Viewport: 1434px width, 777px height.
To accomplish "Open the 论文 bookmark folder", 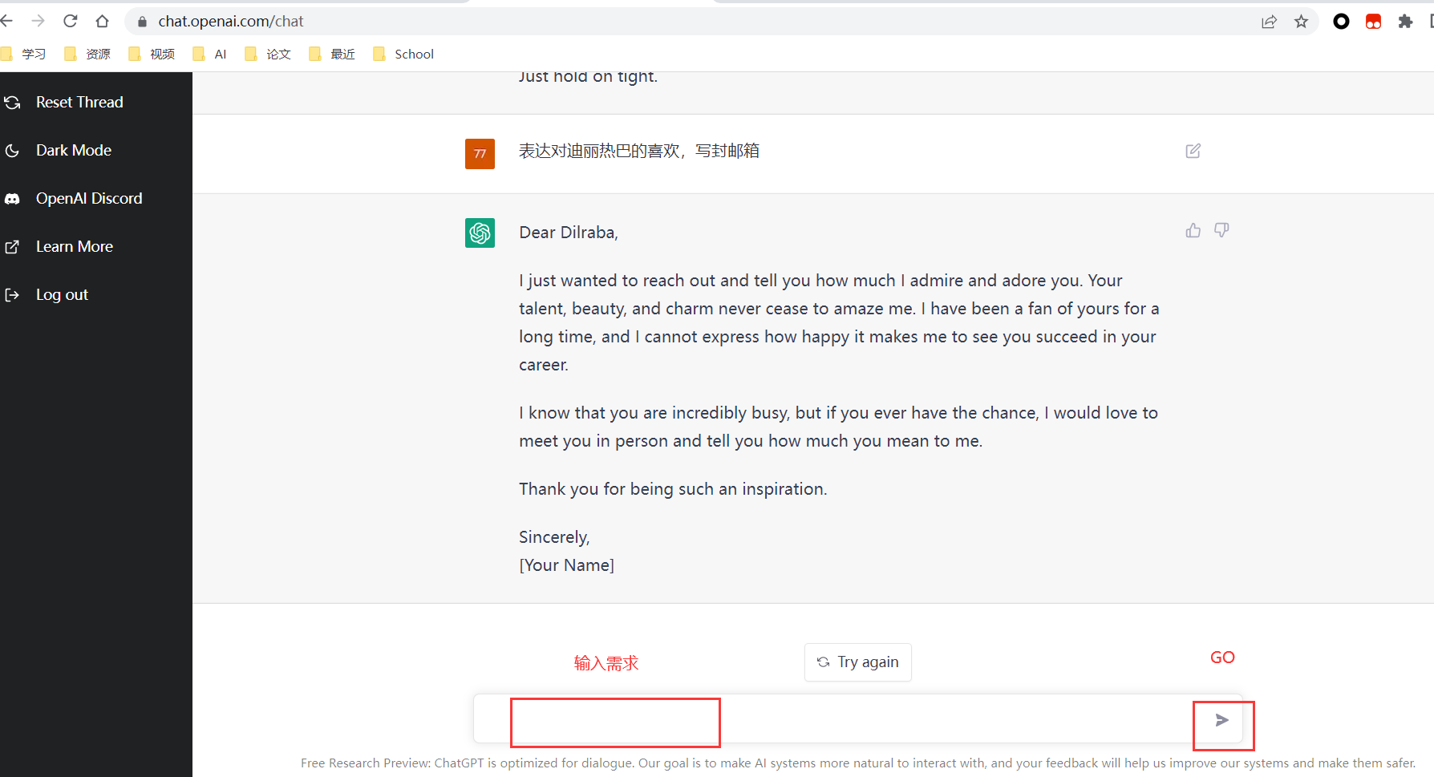I will [x=268, y=54].
